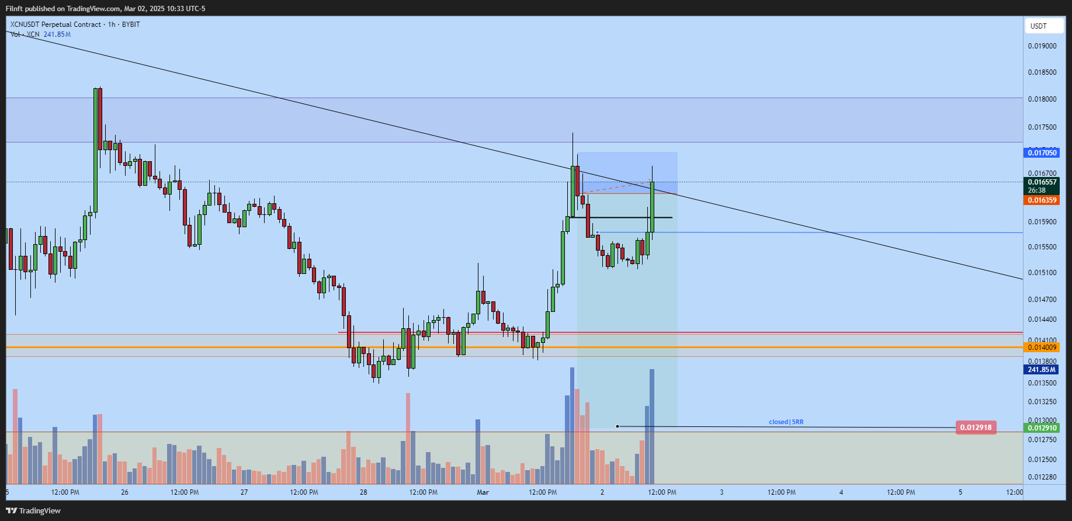The image size is (1072, 521).
Task: Click the 'closed | 5RR' annotation text
Action: [786, 422]
